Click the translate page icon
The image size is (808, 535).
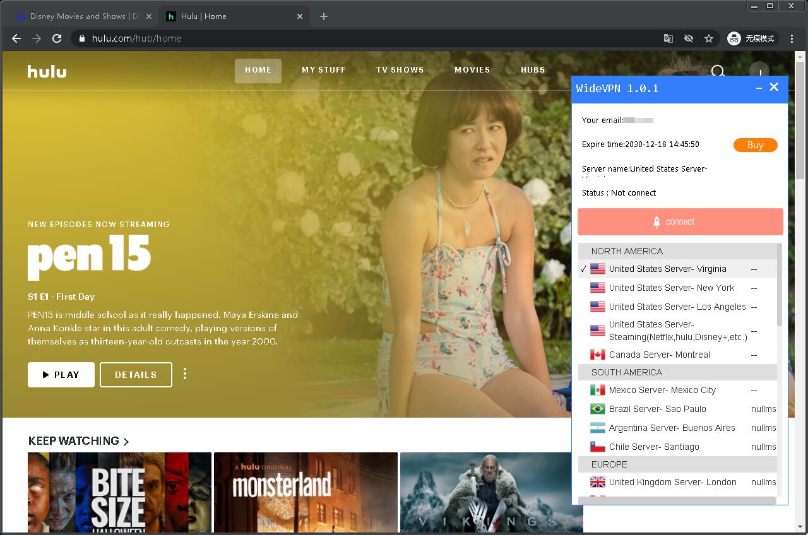(668, 38)
